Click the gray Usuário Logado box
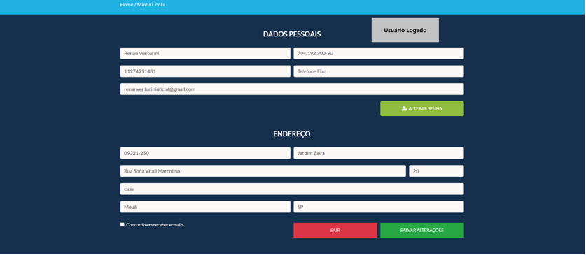 coord(405,30)
